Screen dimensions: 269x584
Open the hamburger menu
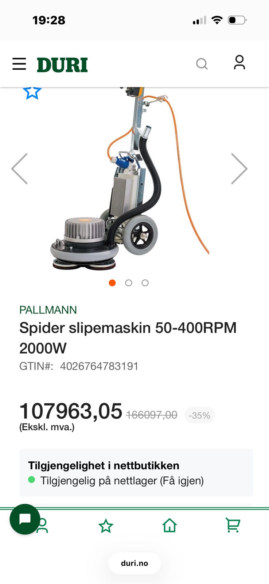[x=19, y=64]
